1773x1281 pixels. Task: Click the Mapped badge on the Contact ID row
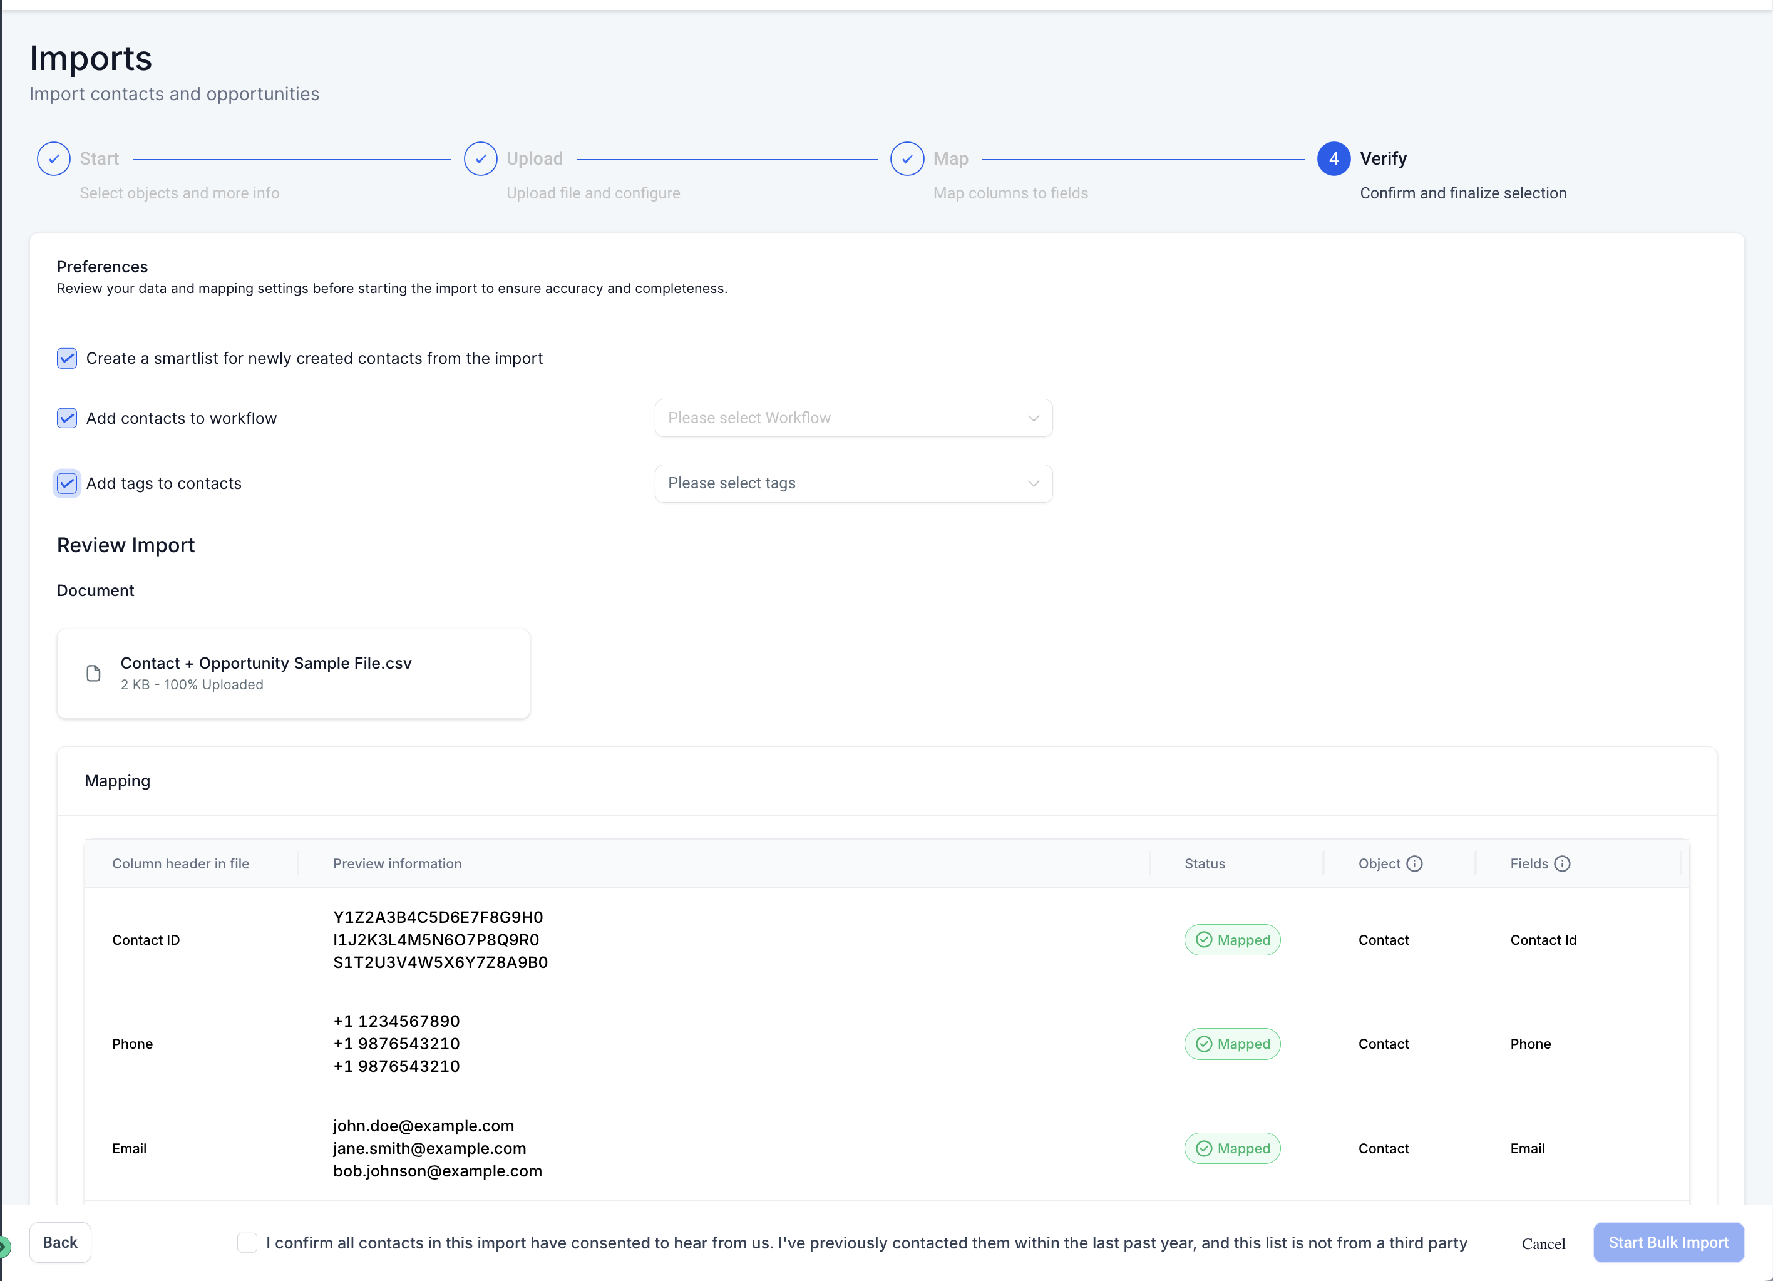(x=1232, y=939)
